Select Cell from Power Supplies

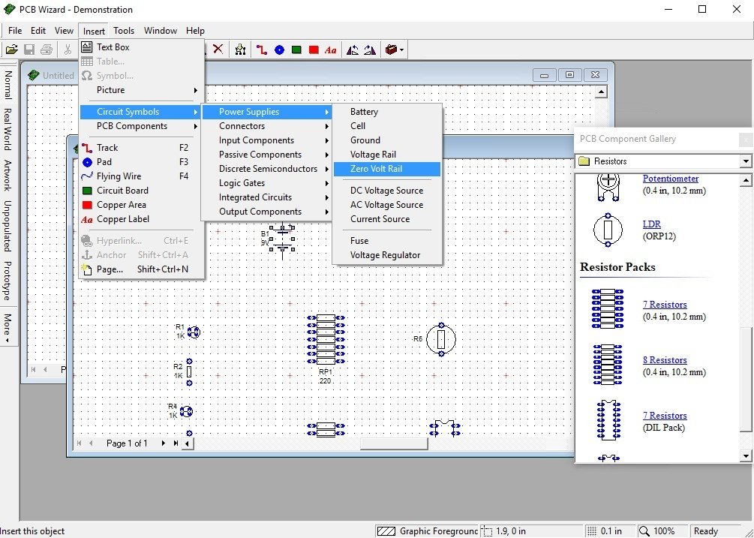coord(387,126)
